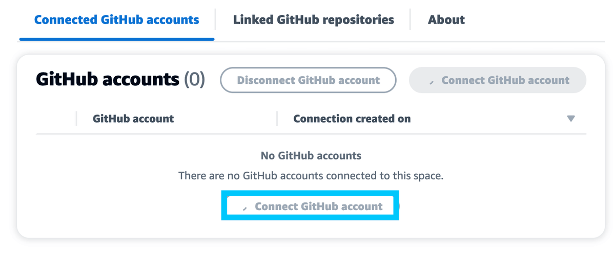
Task: Switch to the Linked GitHub repositories tab
Action: click(x=313, y=20)
